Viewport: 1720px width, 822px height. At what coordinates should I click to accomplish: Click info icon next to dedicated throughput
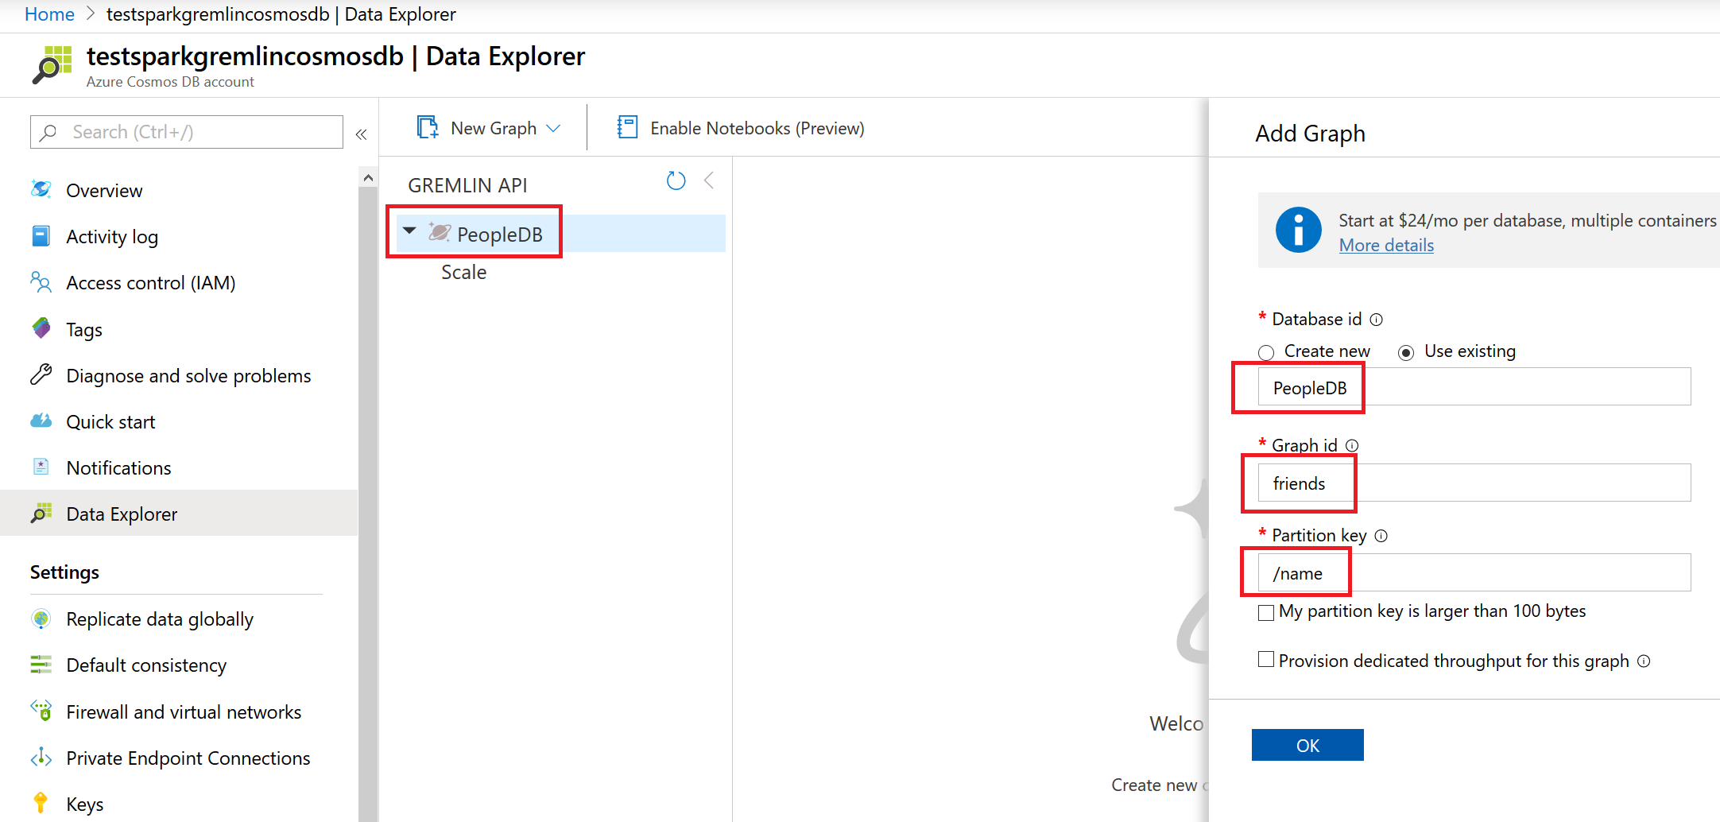coord(1644,661)
